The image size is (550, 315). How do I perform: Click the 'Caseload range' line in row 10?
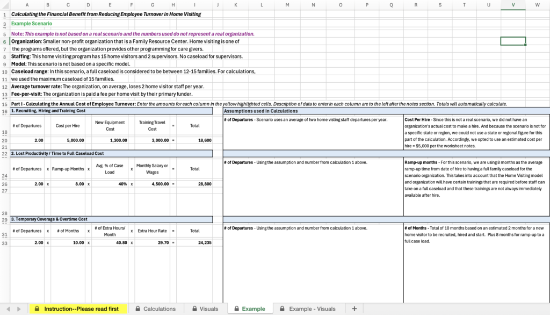click(133, 71)
